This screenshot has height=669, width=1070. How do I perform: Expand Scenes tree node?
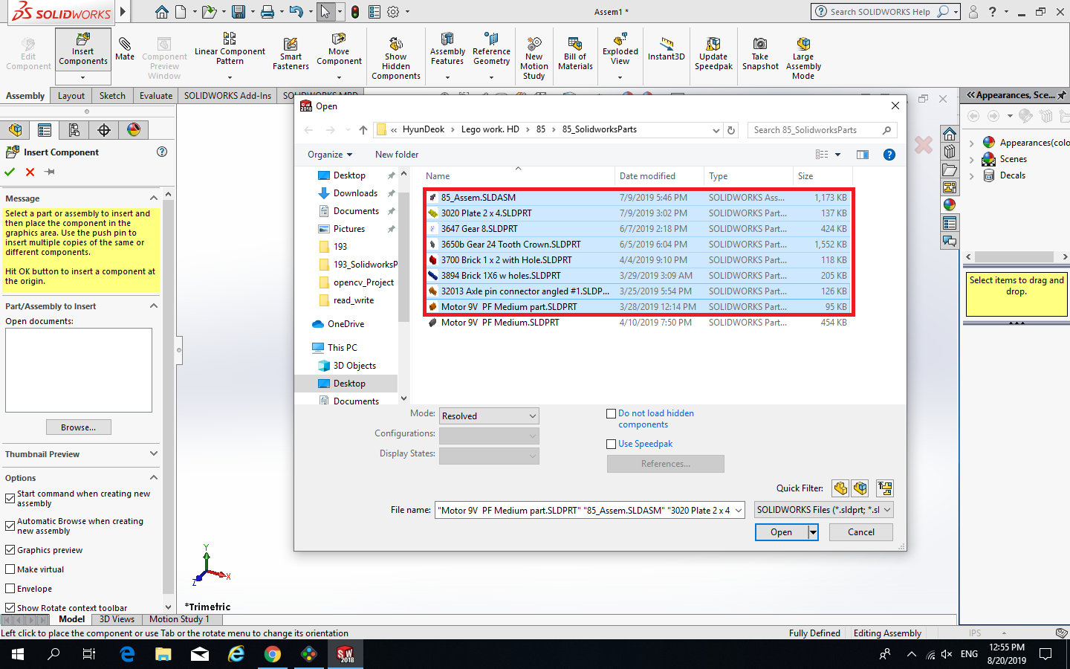tap(972, 159)
